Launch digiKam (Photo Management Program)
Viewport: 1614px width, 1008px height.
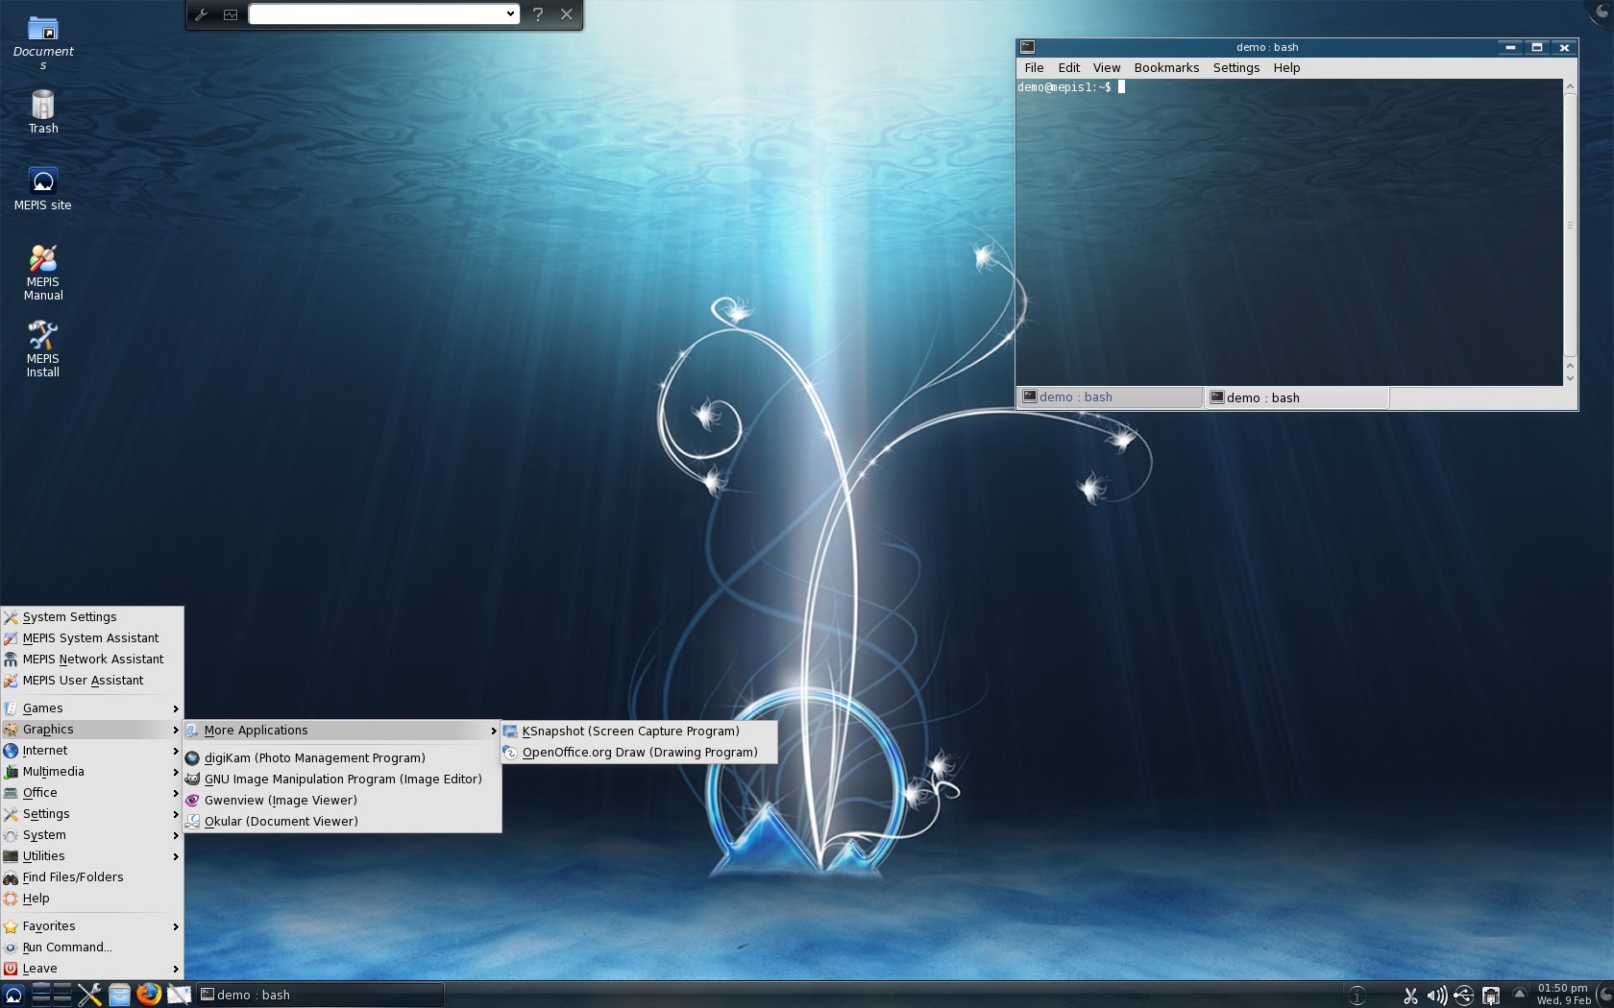[x=342, y=758]
